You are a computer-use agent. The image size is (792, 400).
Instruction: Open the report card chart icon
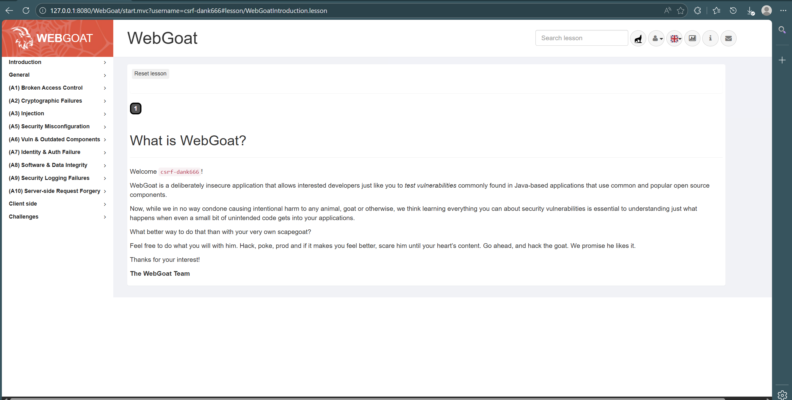[x=692, y=38]
